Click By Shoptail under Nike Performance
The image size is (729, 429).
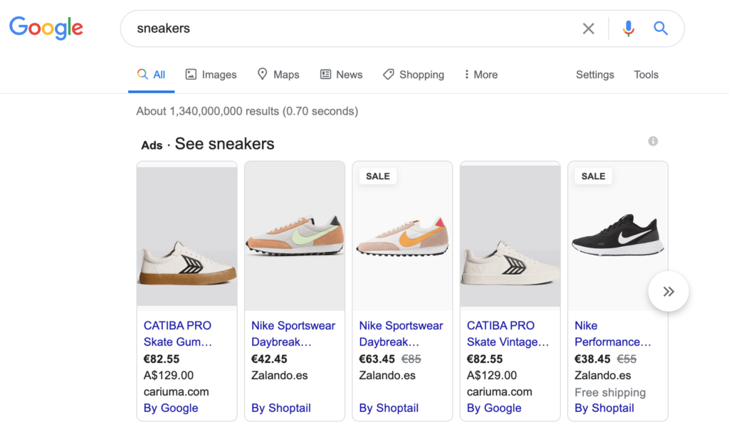[604, 408]
